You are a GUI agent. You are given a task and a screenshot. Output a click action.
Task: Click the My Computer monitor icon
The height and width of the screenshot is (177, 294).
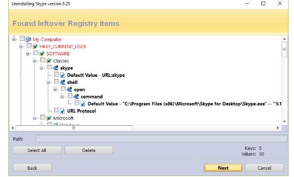tap(28, 39)
